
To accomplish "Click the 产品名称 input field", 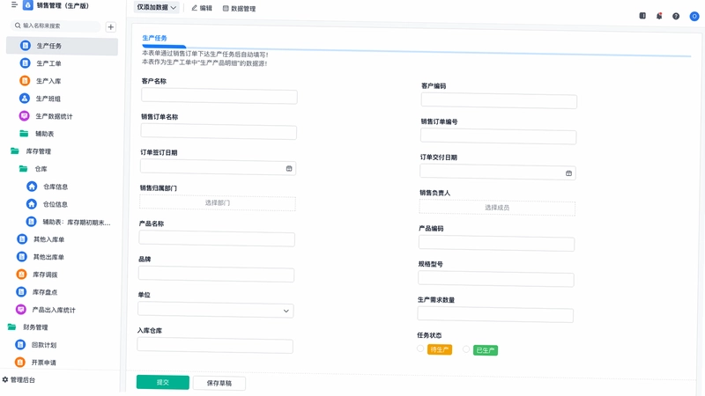I will pos(217,238).
